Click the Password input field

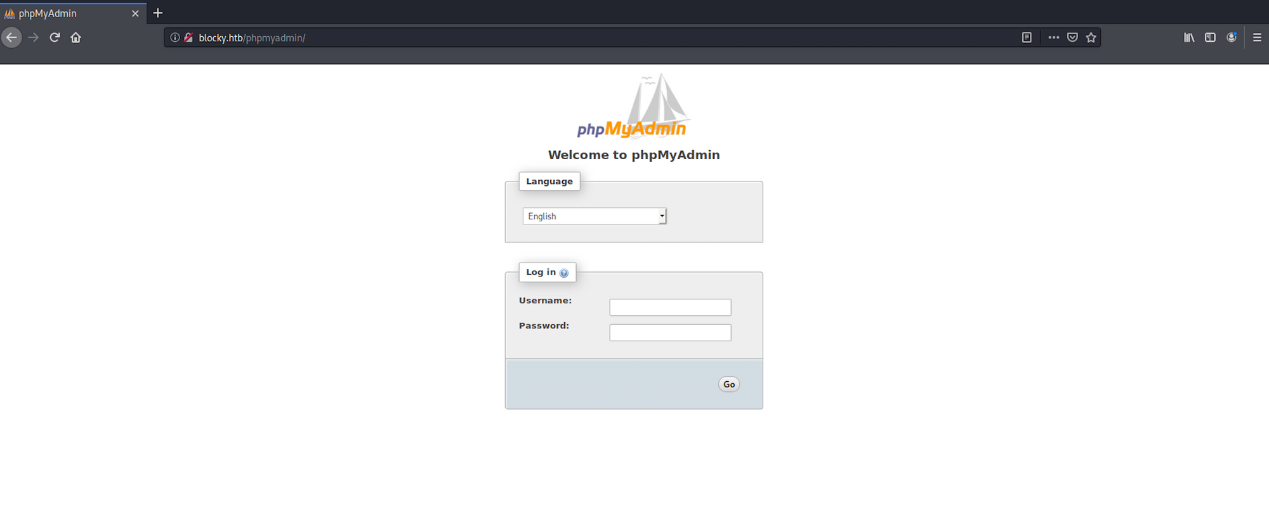point(670,332)
